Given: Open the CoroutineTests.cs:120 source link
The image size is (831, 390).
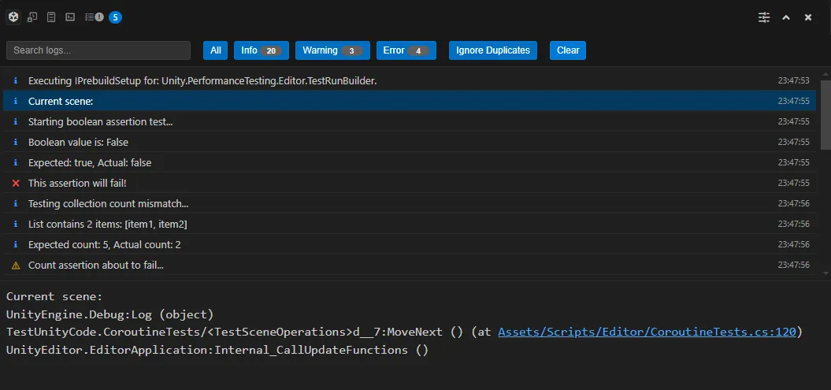Looking at the screenshot, I should (x=647, y=332).
